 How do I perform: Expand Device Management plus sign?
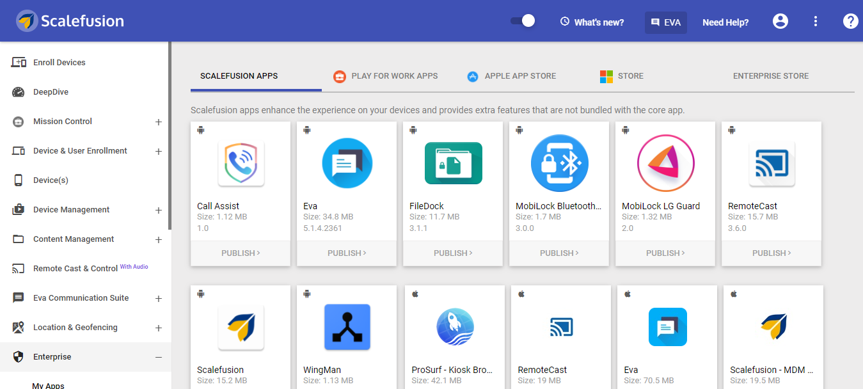[159, 210]
